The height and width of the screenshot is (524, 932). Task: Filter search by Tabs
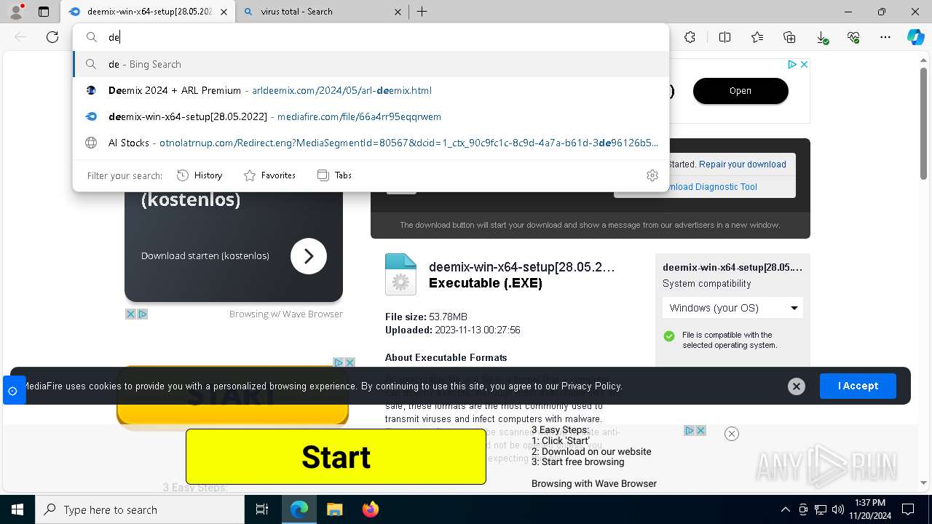click(x=334, y=175)
